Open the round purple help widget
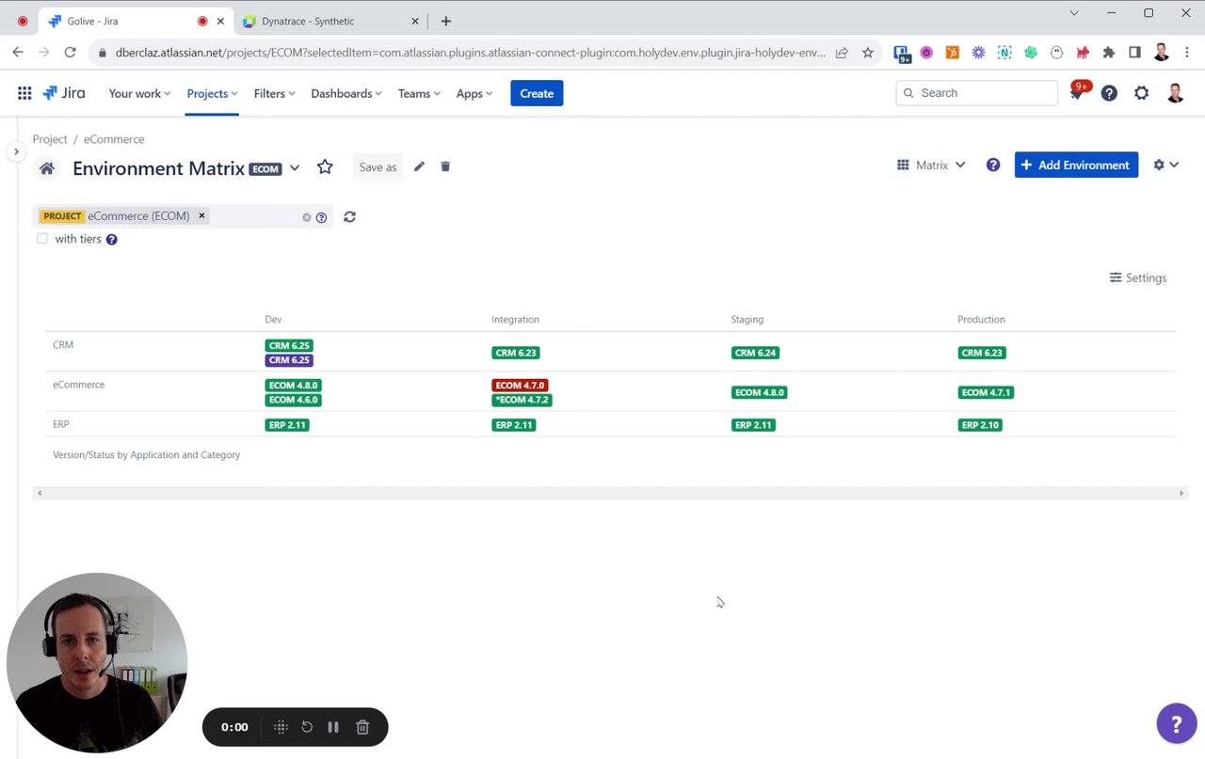The width and height of the screenshot is (1205, 759). click(x=1176, y=723)
